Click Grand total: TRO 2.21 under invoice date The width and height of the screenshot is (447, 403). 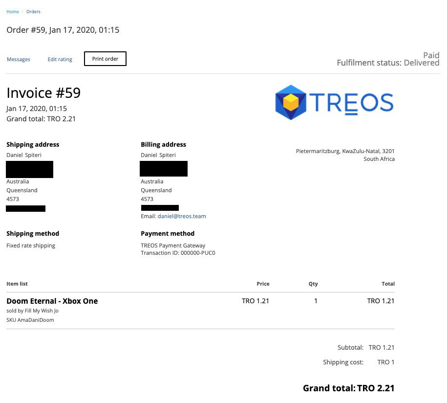tap(41, 119)
